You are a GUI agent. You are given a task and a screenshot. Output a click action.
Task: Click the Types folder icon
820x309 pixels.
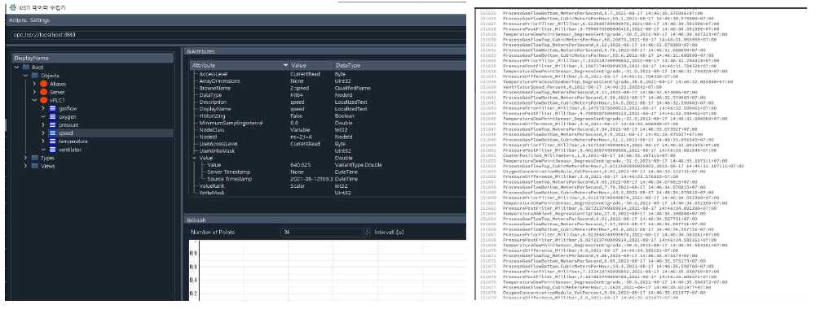click(34, 158)
